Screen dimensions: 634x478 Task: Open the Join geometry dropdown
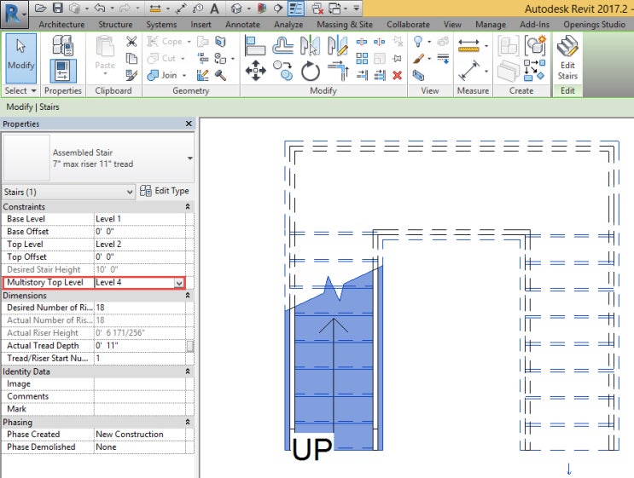click(184, 76)
